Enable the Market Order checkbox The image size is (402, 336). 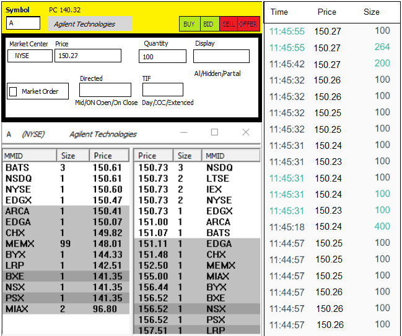pyautogui.click(x=13, y=91)
